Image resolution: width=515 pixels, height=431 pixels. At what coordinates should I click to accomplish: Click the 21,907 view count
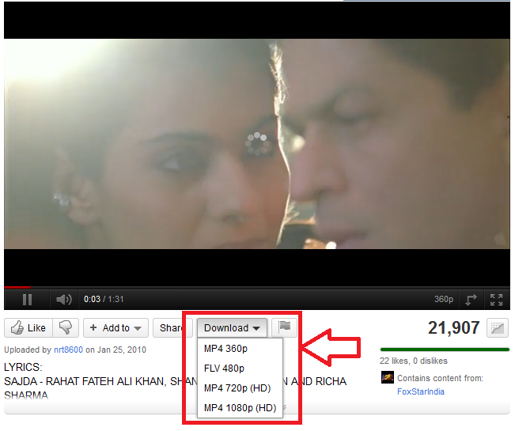tap(453, 327)
